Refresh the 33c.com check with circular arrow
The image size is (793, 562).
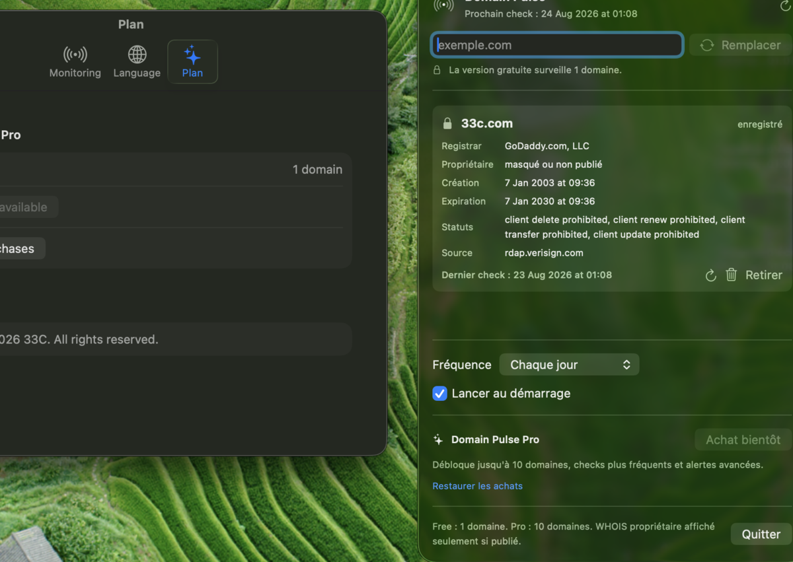[710, 275]
